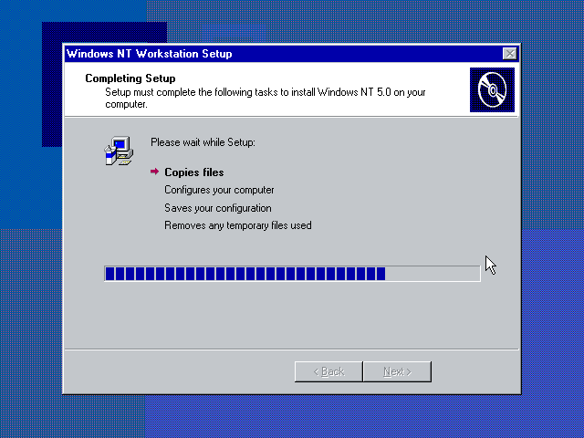This screenshot has height=438, width=584.
Task: Select the 'Copies files' step text
Action: point(194,172)
